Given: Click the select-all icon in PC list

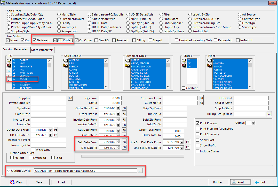Looking at the screenshot, I should (x=9, y=60).
